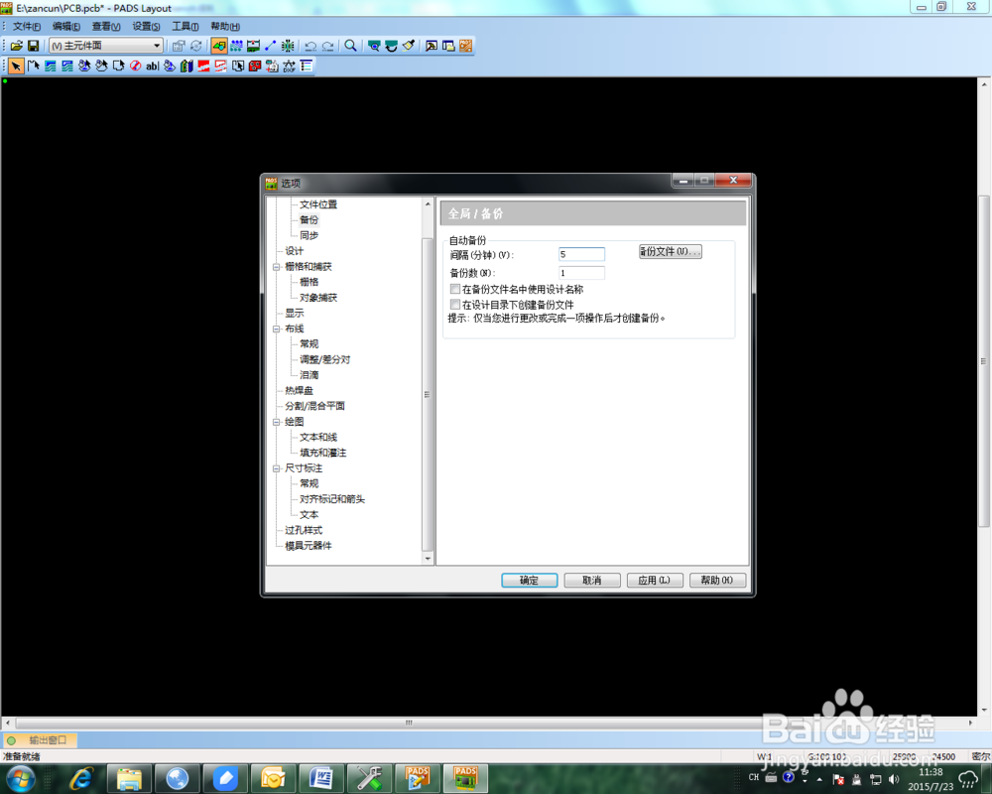Image resolution: width=992 pixels, height=794 pixels.
Task: Launch PADS Router toolbar icon
Action: click(x=465, y=46)
